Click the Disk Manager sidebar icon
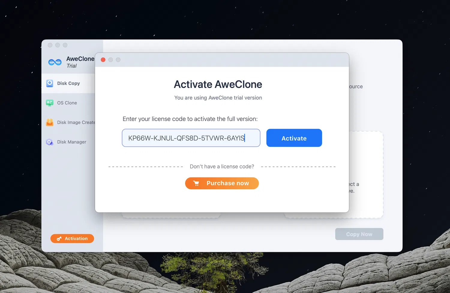This screenshot has height=293, width=450. point(49,142)
